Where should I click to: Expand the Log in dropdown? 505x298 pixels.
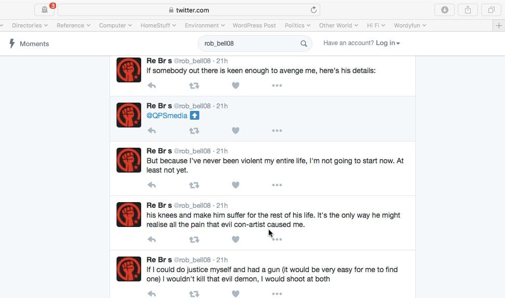(x=388, y=43)
